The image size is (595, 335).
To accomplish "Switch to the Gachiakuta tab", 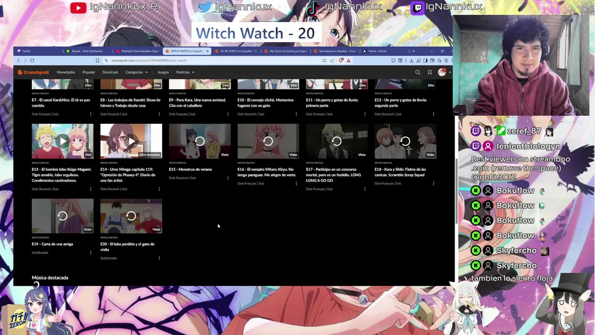I will point(335,51).
